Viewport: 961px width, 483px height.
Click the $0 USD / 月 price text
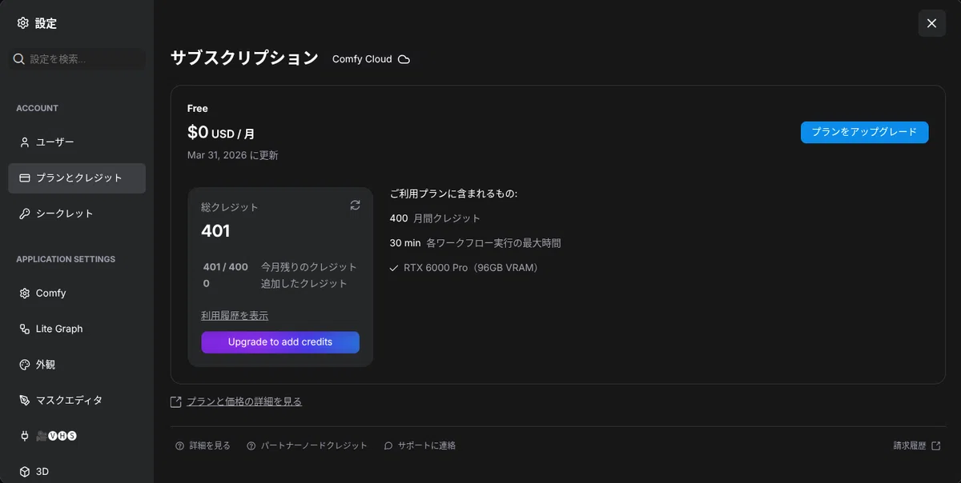[x=221, y=133]
